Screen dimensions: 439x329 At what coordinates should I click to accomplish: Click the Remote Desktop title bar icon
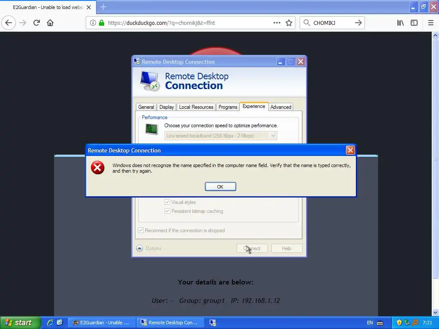137,61
